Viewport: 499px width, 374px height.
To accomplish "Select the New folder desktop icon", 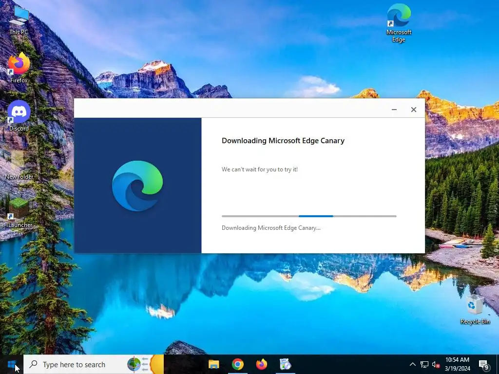I will 19,165.
